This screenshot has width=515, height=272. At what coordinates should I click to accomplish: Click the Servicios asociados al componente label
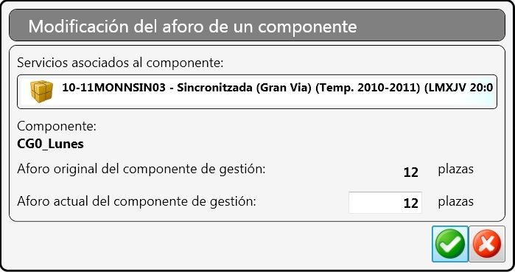click(120, 63)
